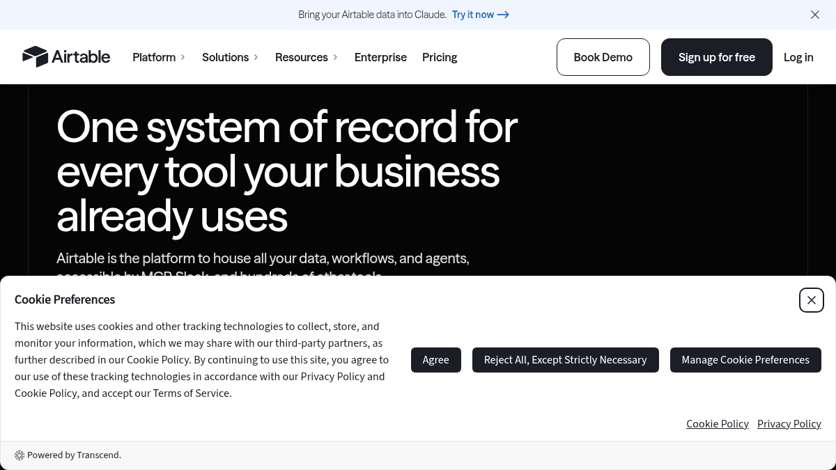Open Manage Cookie Preferences
This screenshot has width=836, height=470.
[745, 360]
